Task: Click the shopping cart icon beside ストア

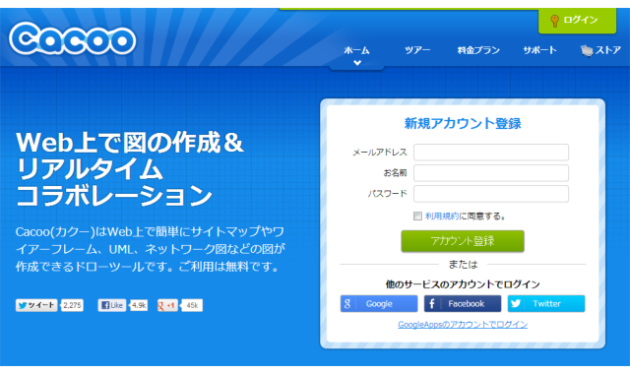Action: click(587, 51)
